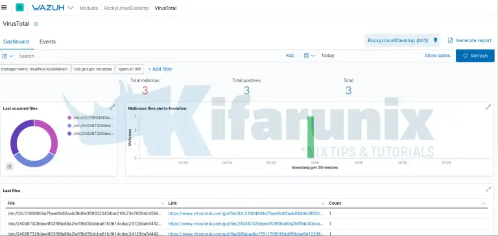Expand Malicious files alerts Evolution panel
498x236 pixels.
[x=488, y=107]
